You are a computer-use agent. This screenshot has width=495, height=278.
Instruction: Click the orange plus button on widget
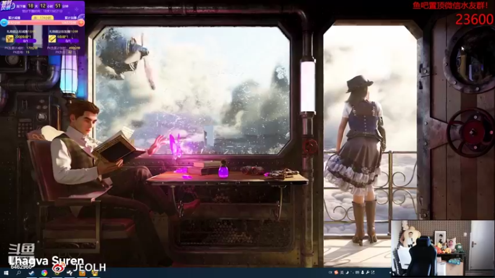[81, 23]
